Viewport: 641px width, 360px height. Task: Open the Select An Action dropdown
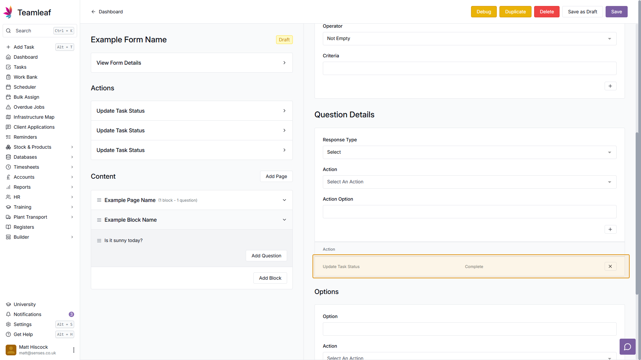pos(469,182)
